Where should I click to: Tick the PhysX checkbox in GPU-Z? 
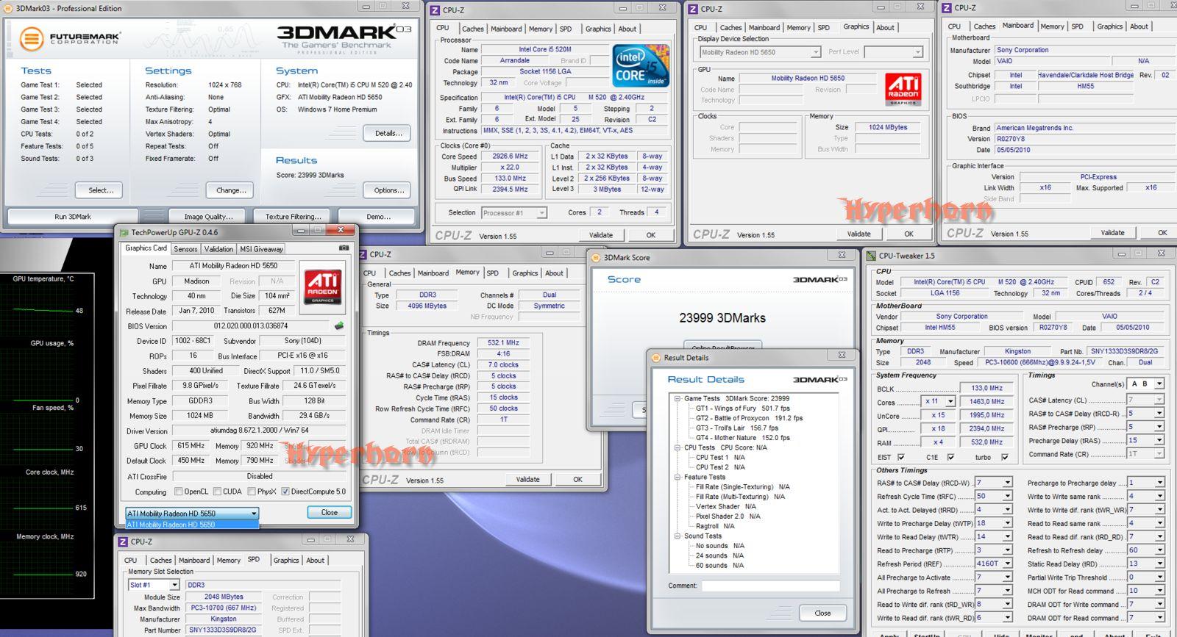pos(251,492)
